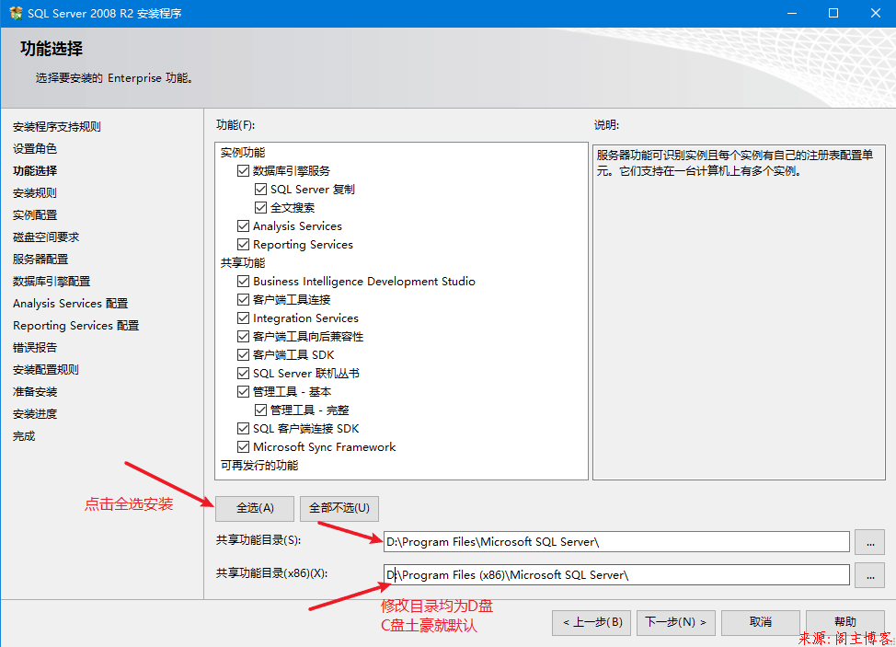Select Reporting Services 配置 step
This screenshot has height=647, width=896.
tap(75, 325)
